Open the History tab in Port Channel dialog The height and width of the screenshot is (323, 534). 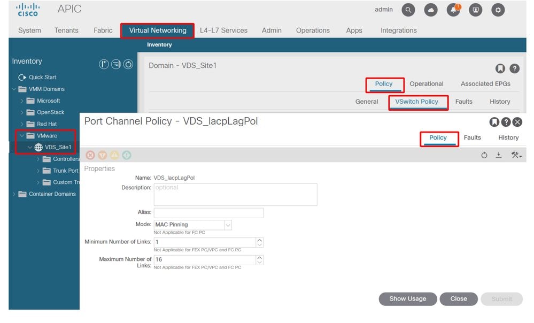click(508, 137)
